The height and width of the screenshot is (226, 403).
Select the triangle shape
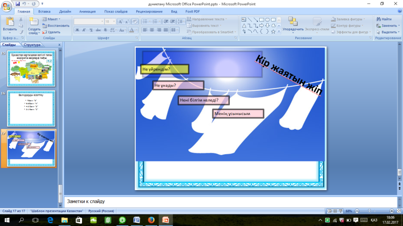244,25
